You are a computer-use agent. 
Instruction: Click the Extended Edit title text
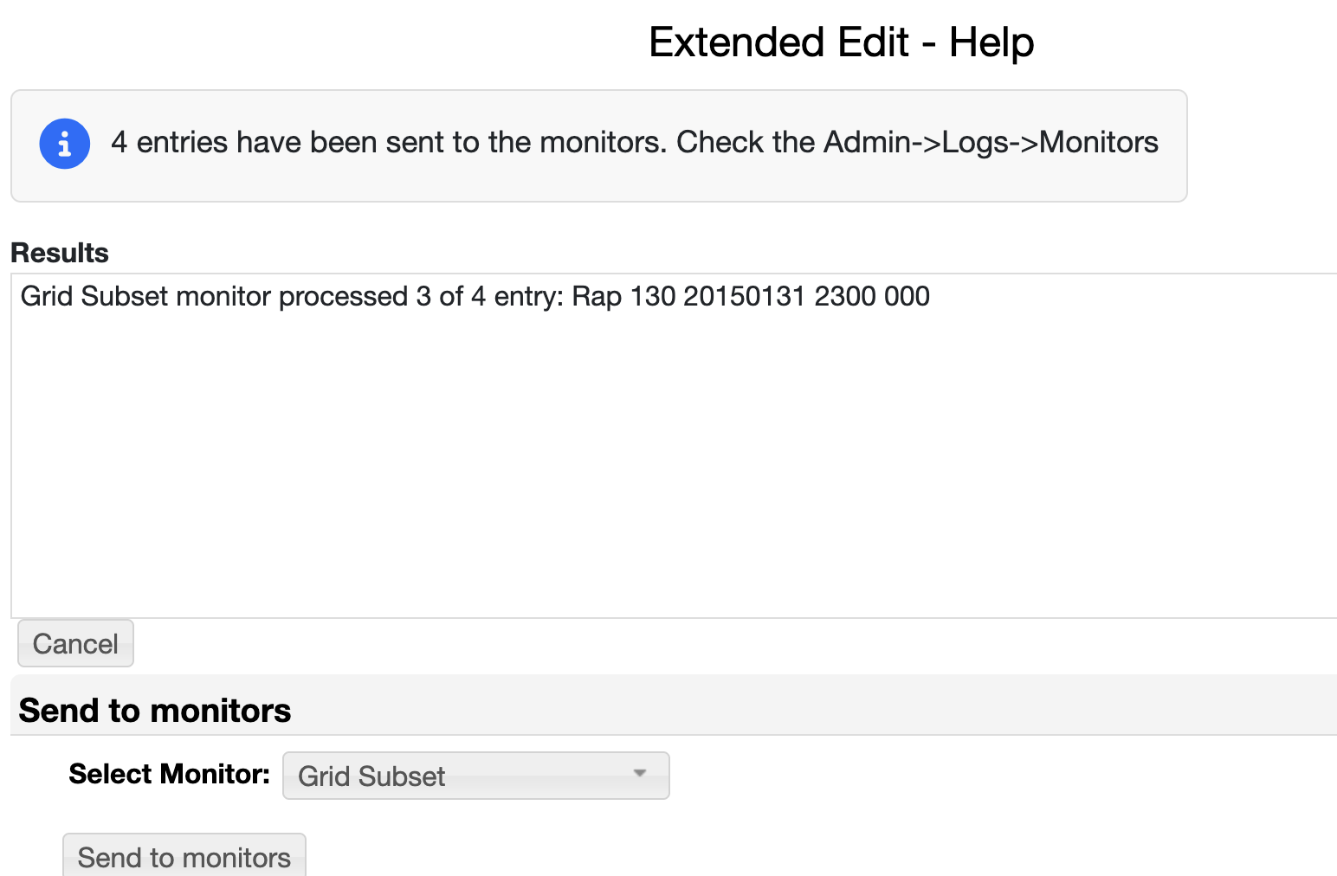coord(778,42)
